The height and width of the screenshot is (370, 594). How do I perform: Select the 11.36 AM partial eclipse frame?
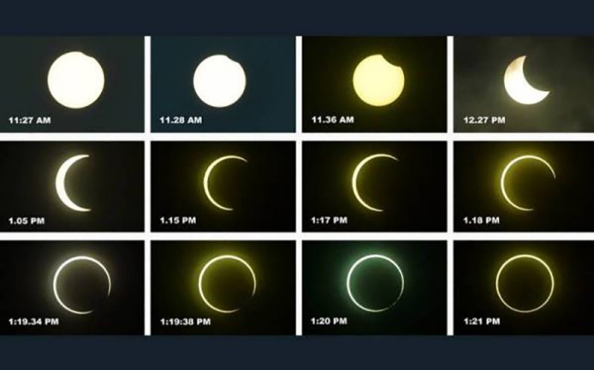374,84
